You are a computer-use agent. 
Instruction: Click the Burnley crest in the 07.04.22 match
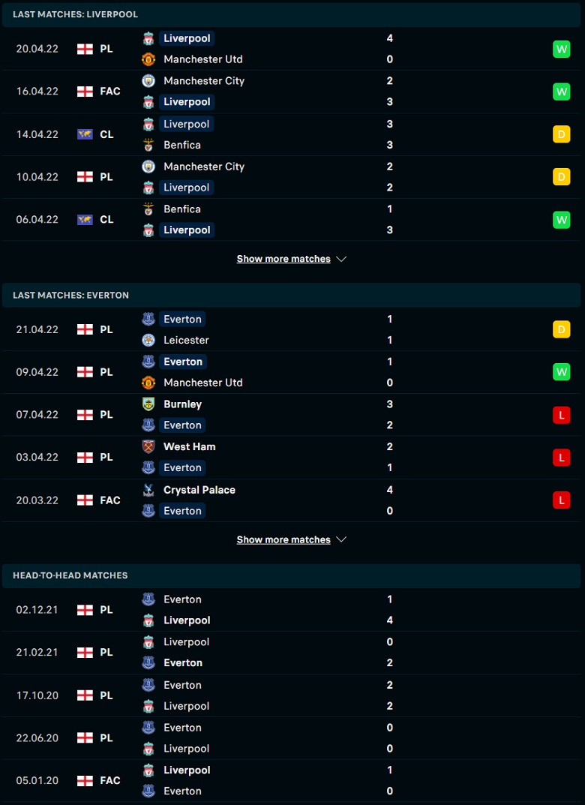point(148,404)
